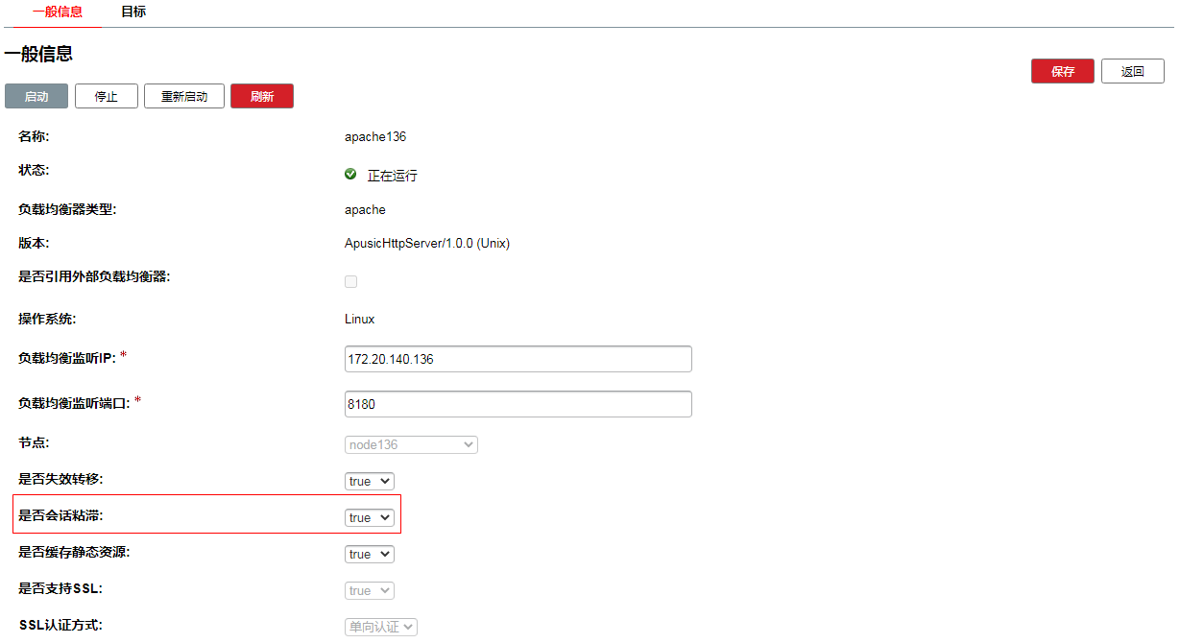
Task: Click the 重新启动 button
Action: pyautogui.click(x=184, y=96)
